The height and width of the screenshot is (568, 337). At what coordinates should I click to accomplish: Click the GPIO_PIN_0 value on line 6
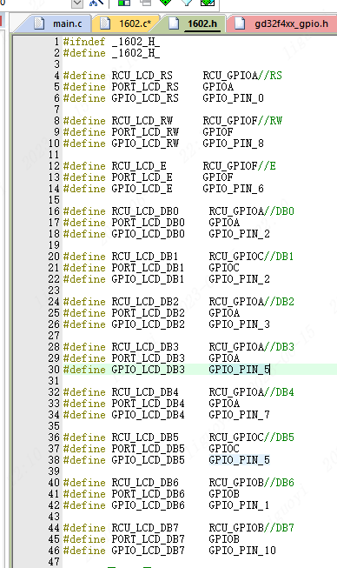point(234,97)
